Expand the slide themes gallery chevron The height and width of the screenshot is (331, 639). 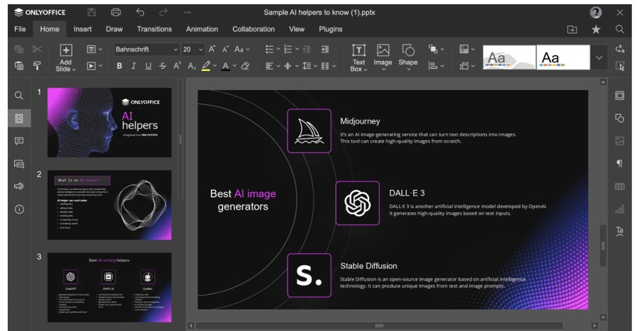599,57
